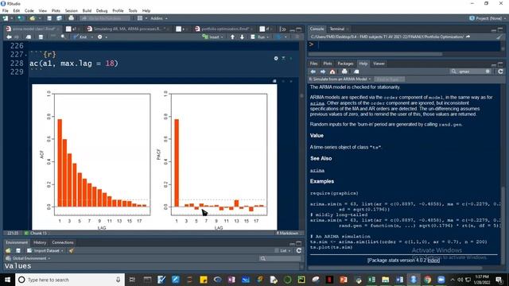Open the Index link in Help footer
The width and height of the screenshot is (509, 286).
(433, 260)
